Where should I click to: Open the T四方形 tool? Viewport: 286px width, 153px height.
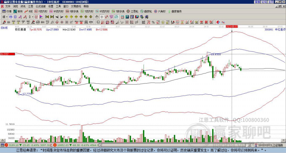87,11
